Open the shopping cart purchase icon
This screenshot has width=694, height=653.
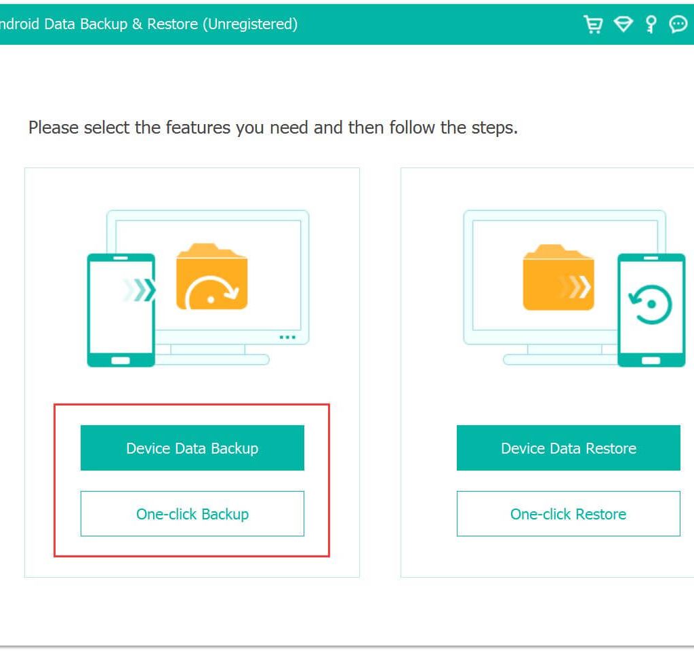tap(593, 24)
